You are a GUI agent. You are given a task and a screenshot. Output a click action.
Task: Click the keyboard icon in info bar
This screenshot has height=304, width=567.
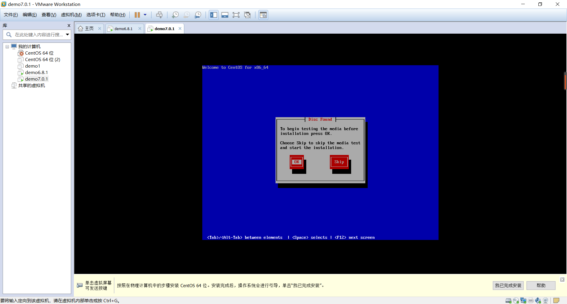pyautogui.click(x=80, y=285)
